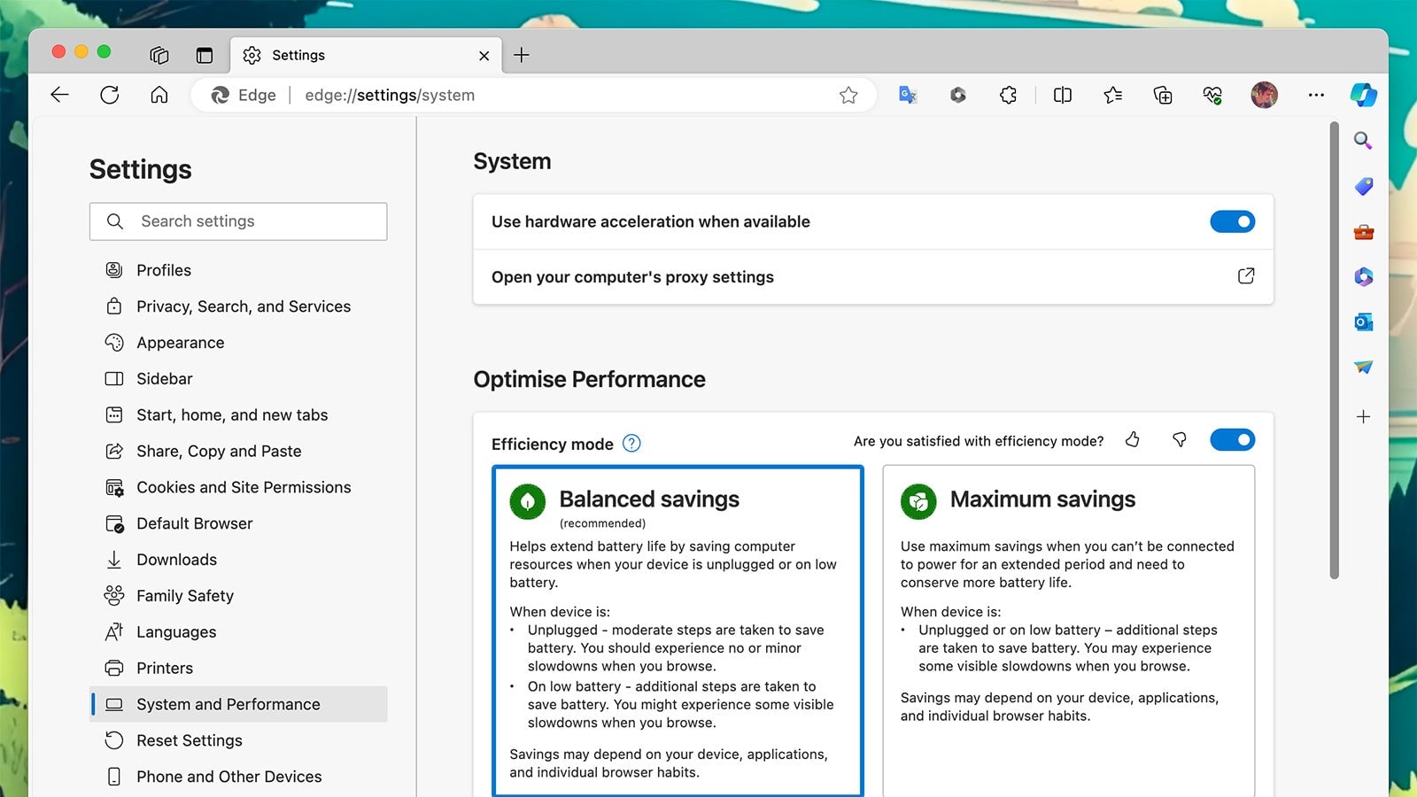Give thumbs up for efficiency mode
Image resolution: width=1417 pixels, height=797 pixels.
point(1133,439)
